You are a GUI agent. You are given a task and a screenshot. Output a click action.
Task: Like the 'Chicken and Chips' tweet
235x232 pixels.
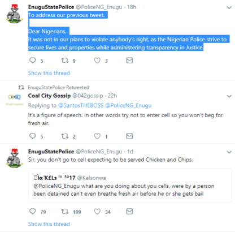(x=97, y=212)
